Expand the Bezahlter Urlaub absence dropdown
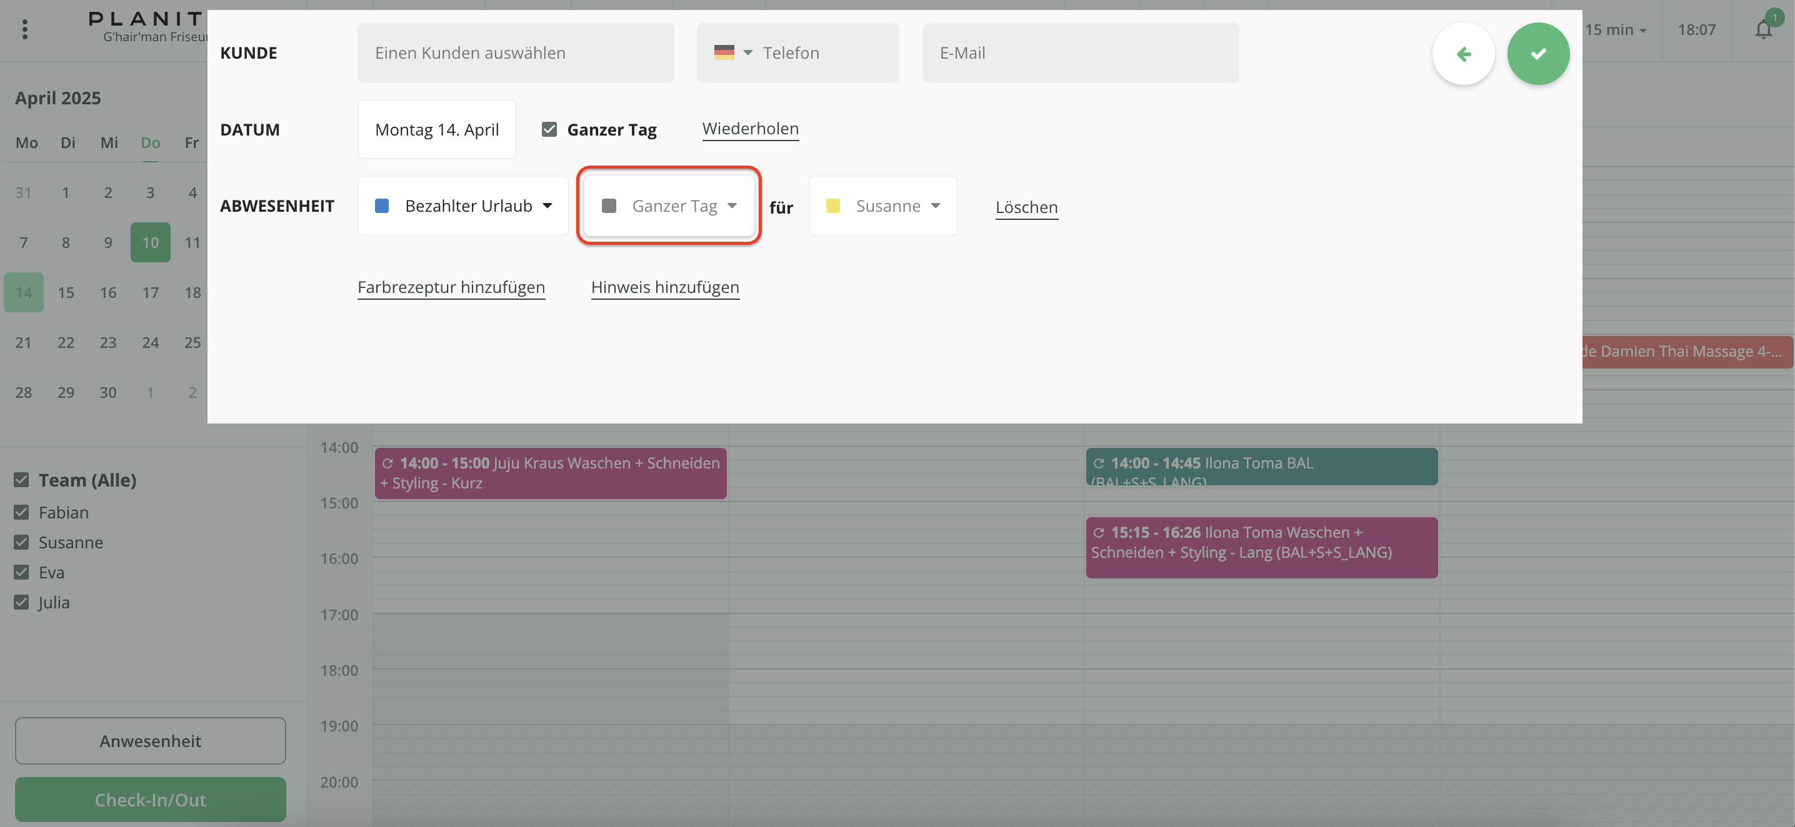Viewport: 1795px width, 827px height. (464, 206)
